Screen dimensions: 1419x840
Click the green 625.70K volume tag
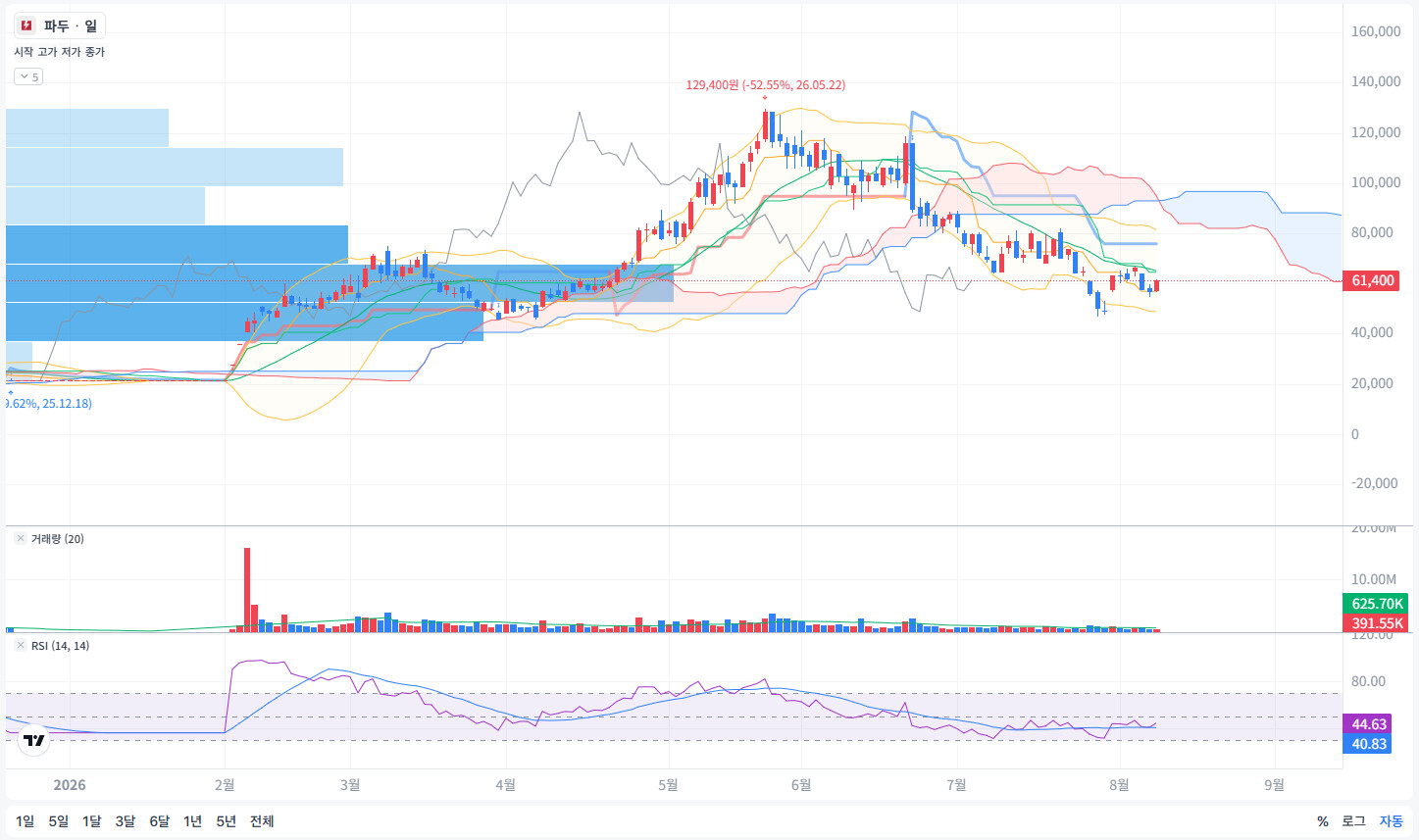click(x=1377, y=604)
